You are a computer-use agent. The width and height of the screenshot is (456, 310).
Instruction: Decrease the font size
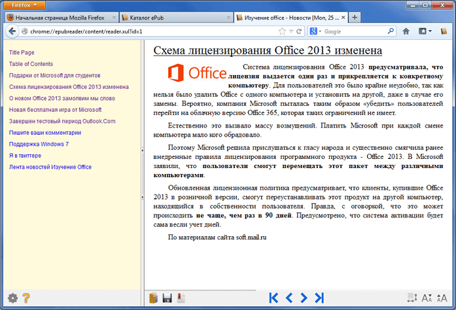point(427,298)
